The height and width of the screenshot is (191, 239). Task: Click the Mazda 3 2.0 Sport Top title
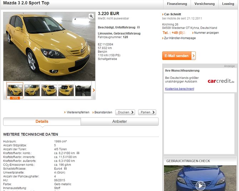(26, 3)
